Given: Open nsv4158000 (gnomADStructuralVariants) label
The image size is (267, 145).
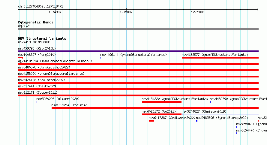Looking at the screenshot, I should pyautogui.click(x=51, y=74).
